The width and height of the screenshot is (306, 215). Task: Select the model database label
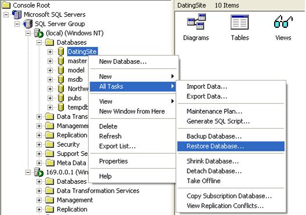point(76,70)
